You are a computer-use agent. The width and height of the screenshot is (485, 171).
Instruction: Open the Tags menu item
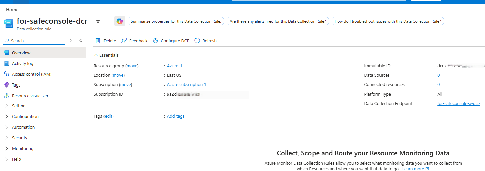coord(16,85)
